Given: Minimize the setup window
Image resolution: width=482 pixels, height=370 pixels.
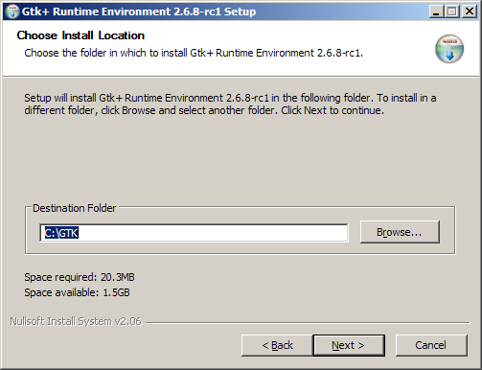Looking at the screenshot, I should [436, 12].
